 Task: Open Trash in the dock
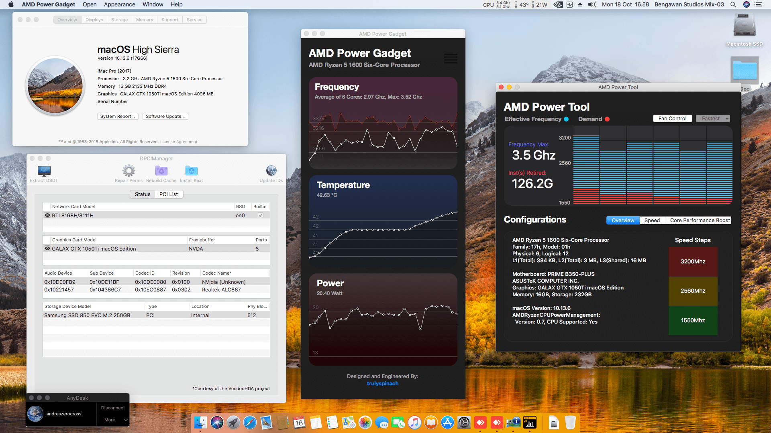570,422
